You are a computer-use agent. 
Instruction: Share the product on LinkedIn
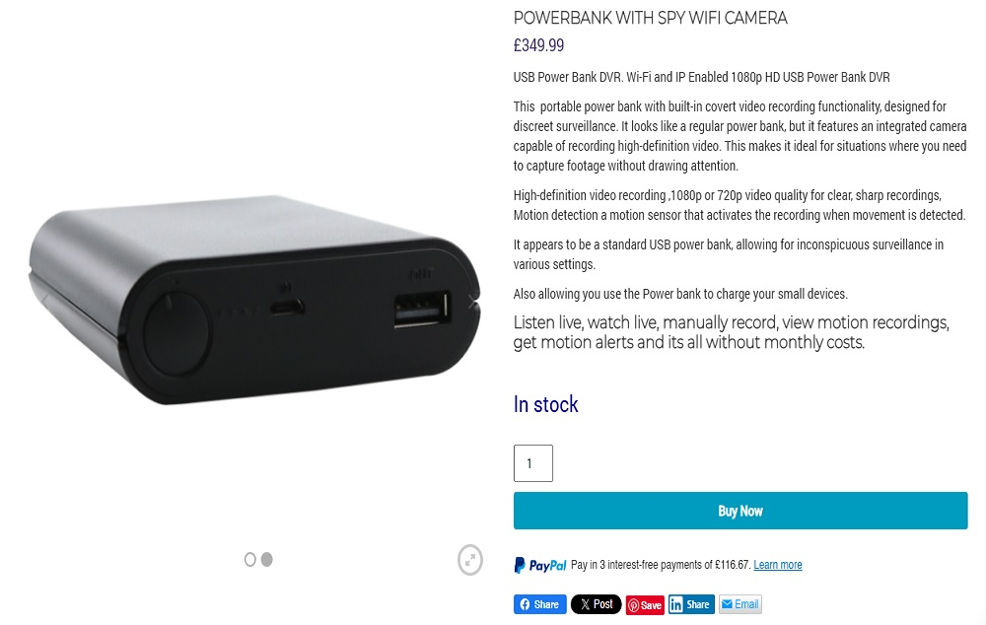[x=691, y=604]
